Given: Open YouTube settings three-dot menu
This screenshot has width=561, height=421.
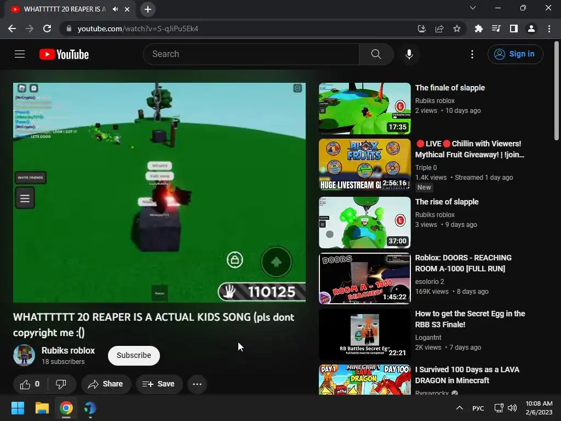Looking at the screenshot, I should coord(472,54).
